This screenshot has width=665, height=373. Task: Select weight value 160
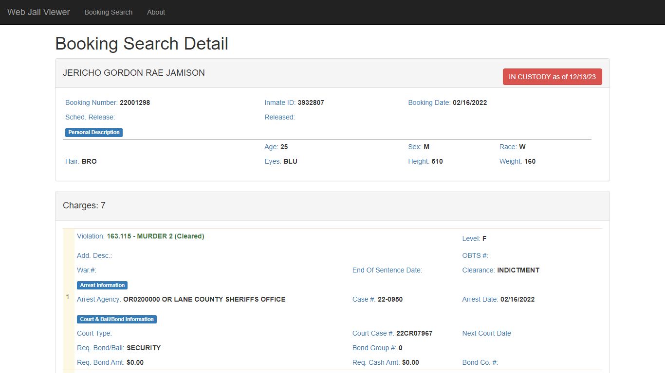[x=530, y=161]
